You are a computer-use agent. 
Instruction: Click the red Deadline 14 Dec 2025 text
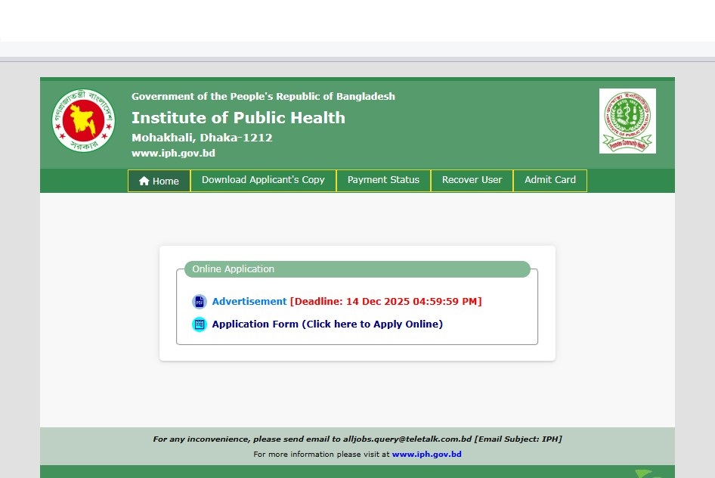[x=385, y=302]
